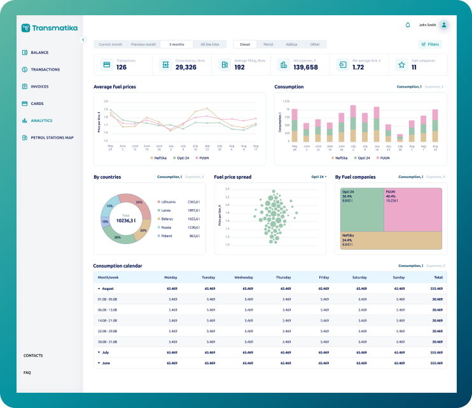The width and height of the screenshot is (472, 408).
Task: Click the Petrol Stations Map pump icon
Action: point(25,137)
